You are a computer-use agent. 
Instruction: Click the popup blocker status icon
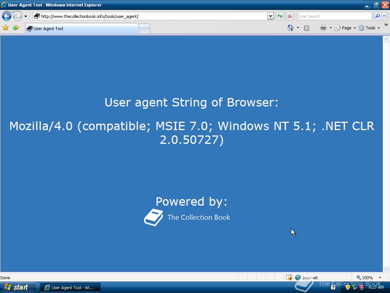289,278
